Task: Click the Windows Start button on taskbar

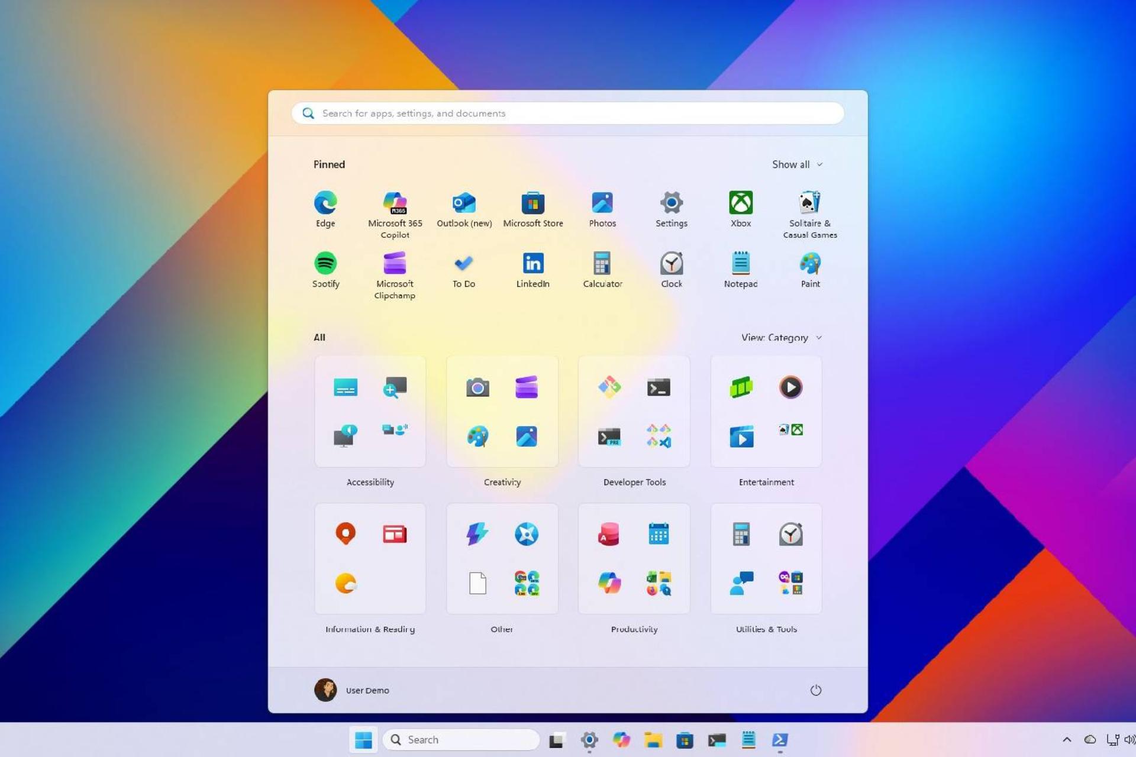Action: pos(363,739)
